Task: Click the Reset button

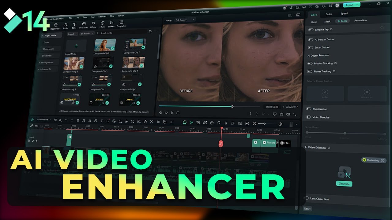Action: point(307,209)
